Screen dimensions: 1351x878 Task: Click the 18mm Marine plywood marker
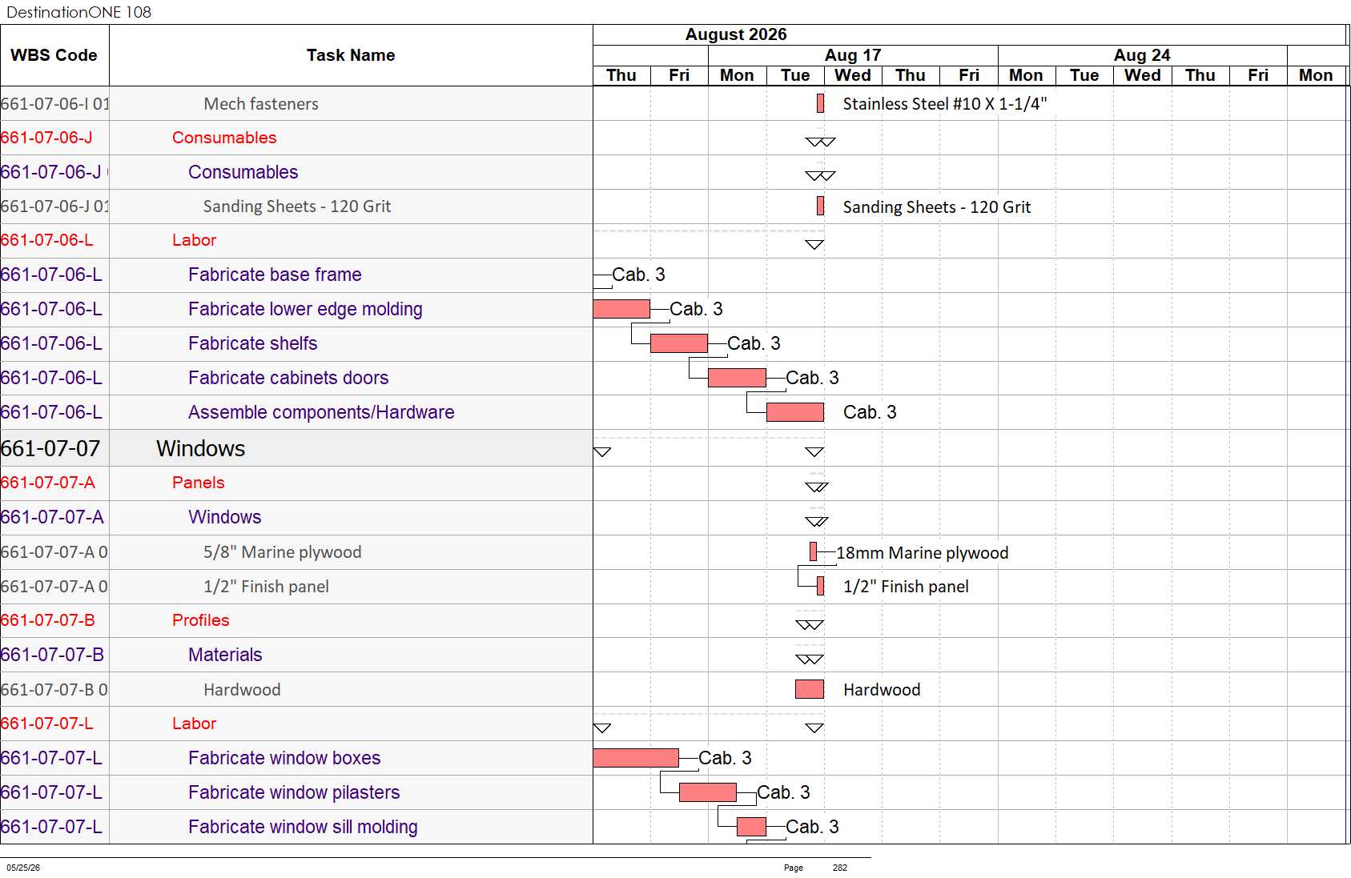pos(814,551)
